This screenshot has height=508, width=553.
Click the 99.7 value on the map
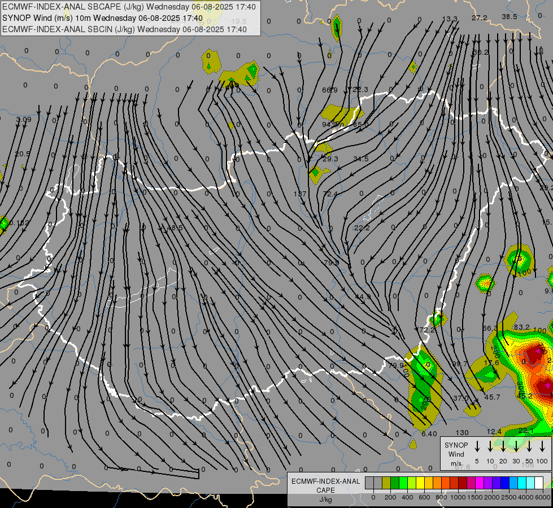pyautogui.click(x=460, y=364)
